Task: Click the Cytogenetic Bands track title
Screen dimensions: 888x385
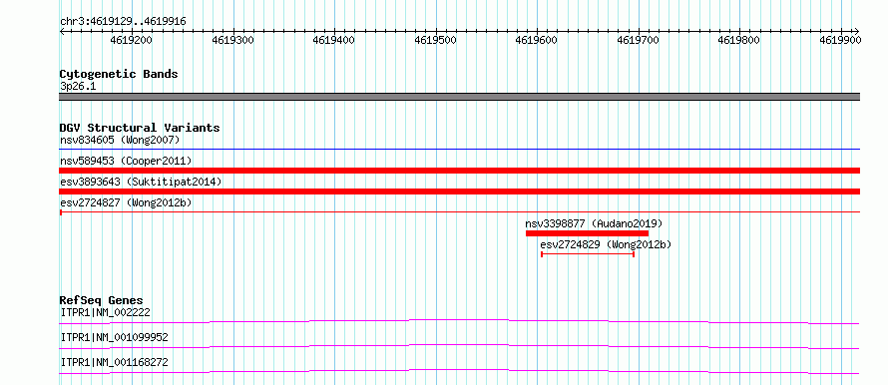Action: [119, 74]
